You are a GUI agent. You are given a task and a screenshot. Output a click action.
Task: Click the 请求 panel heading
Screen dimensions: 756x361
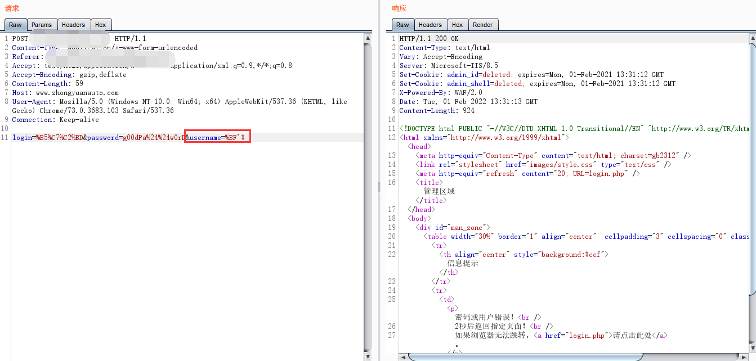[12, 8]
